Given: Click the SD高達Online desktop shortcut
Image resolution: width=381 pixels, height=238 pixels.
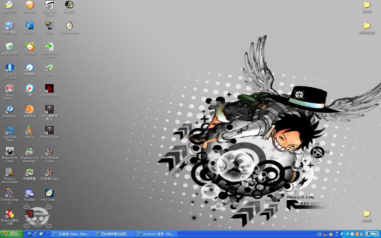Looking at the screenshot, I should click(49, 174).
